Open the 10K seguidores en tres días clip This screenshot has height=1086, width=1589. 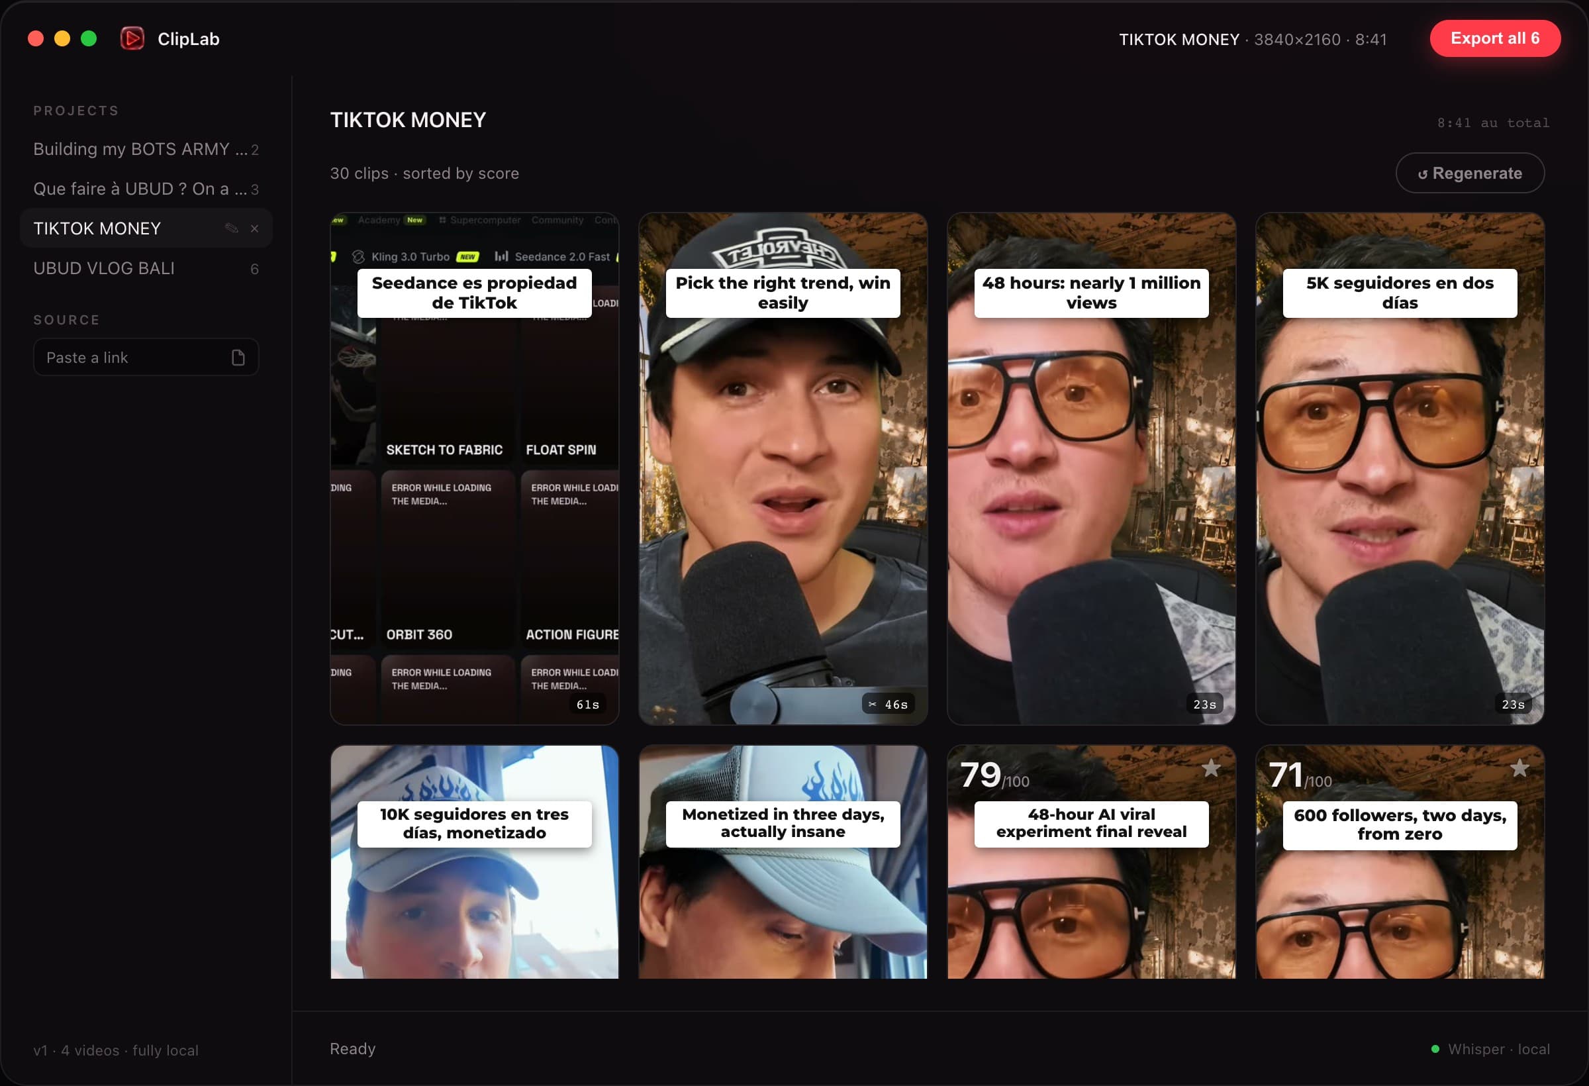click(475, 862)
